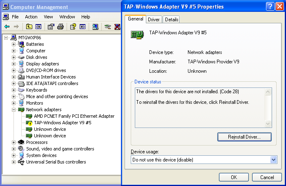
Task: Open the Device usage dropdown
Action: pos(273,160)
